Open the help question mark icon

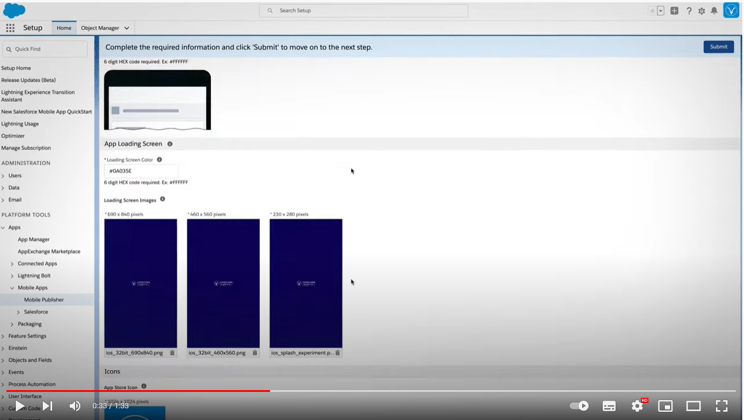coord(689,11)
